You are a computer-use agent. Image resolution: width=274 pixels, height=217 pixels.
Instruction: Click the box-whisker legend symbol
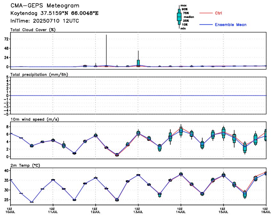(x=179, y=17)
